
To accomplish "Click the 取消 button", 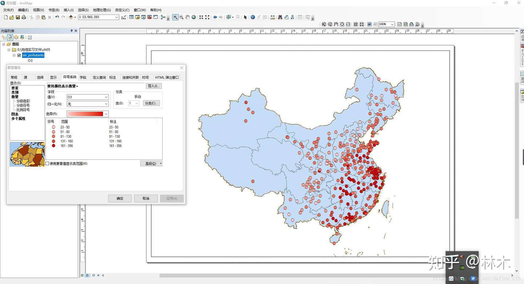I will 146,199.
